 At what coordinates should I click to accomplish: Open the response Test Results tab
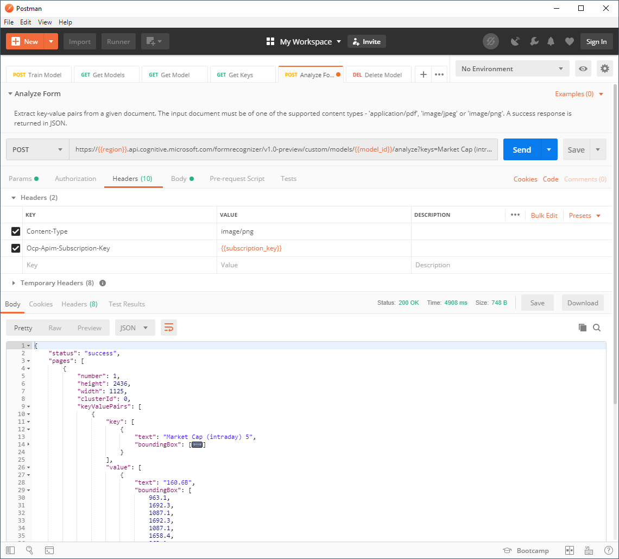click(x=127, y=304)
